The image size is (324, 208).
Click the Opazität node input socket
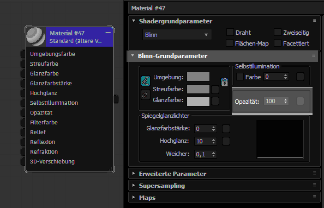tap(23, 112)
